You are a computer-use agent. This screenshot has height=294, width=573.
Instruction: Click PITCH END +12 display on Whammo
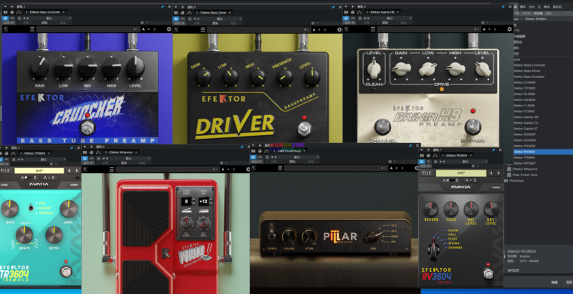(x=203, y=202)
